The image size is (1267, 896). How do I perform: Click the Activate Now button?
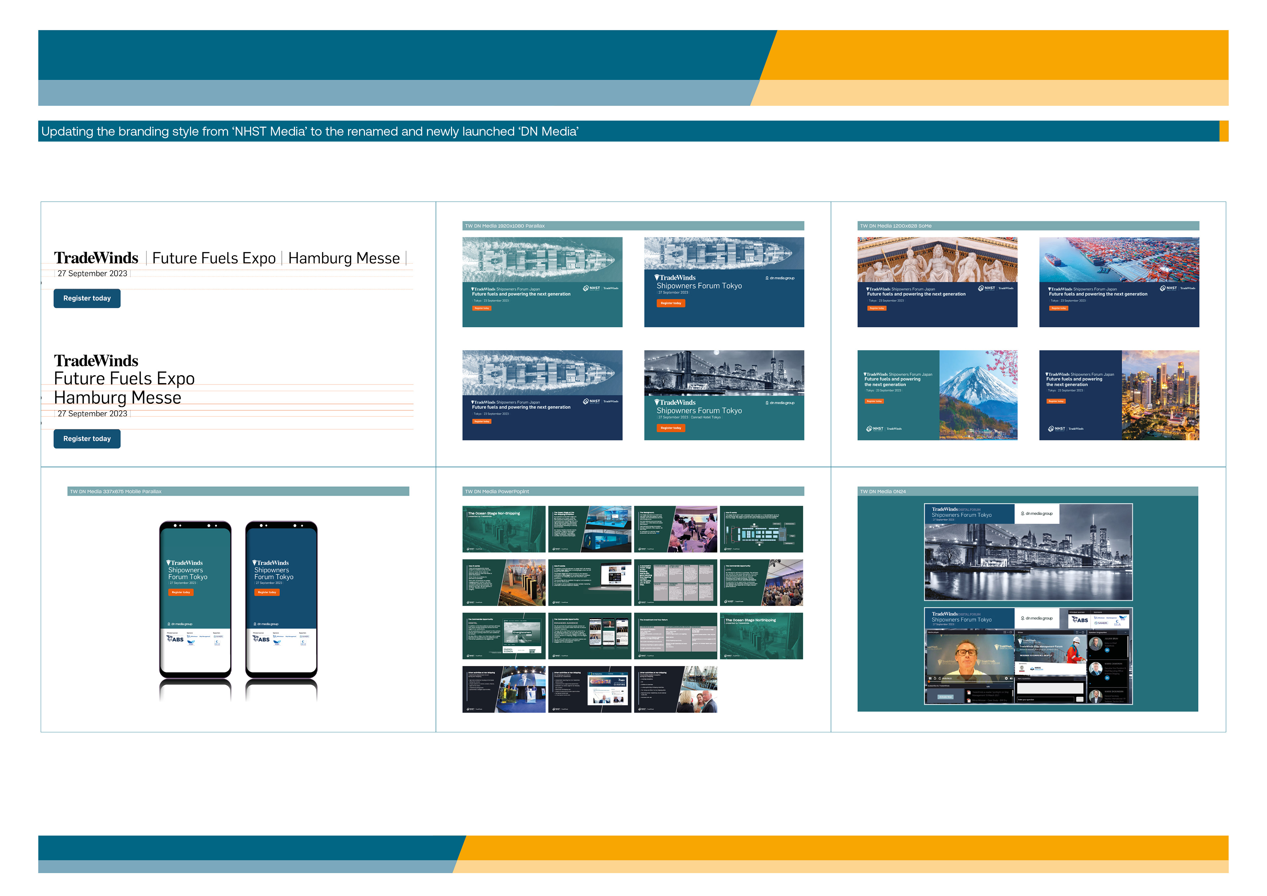pos(946,697)
